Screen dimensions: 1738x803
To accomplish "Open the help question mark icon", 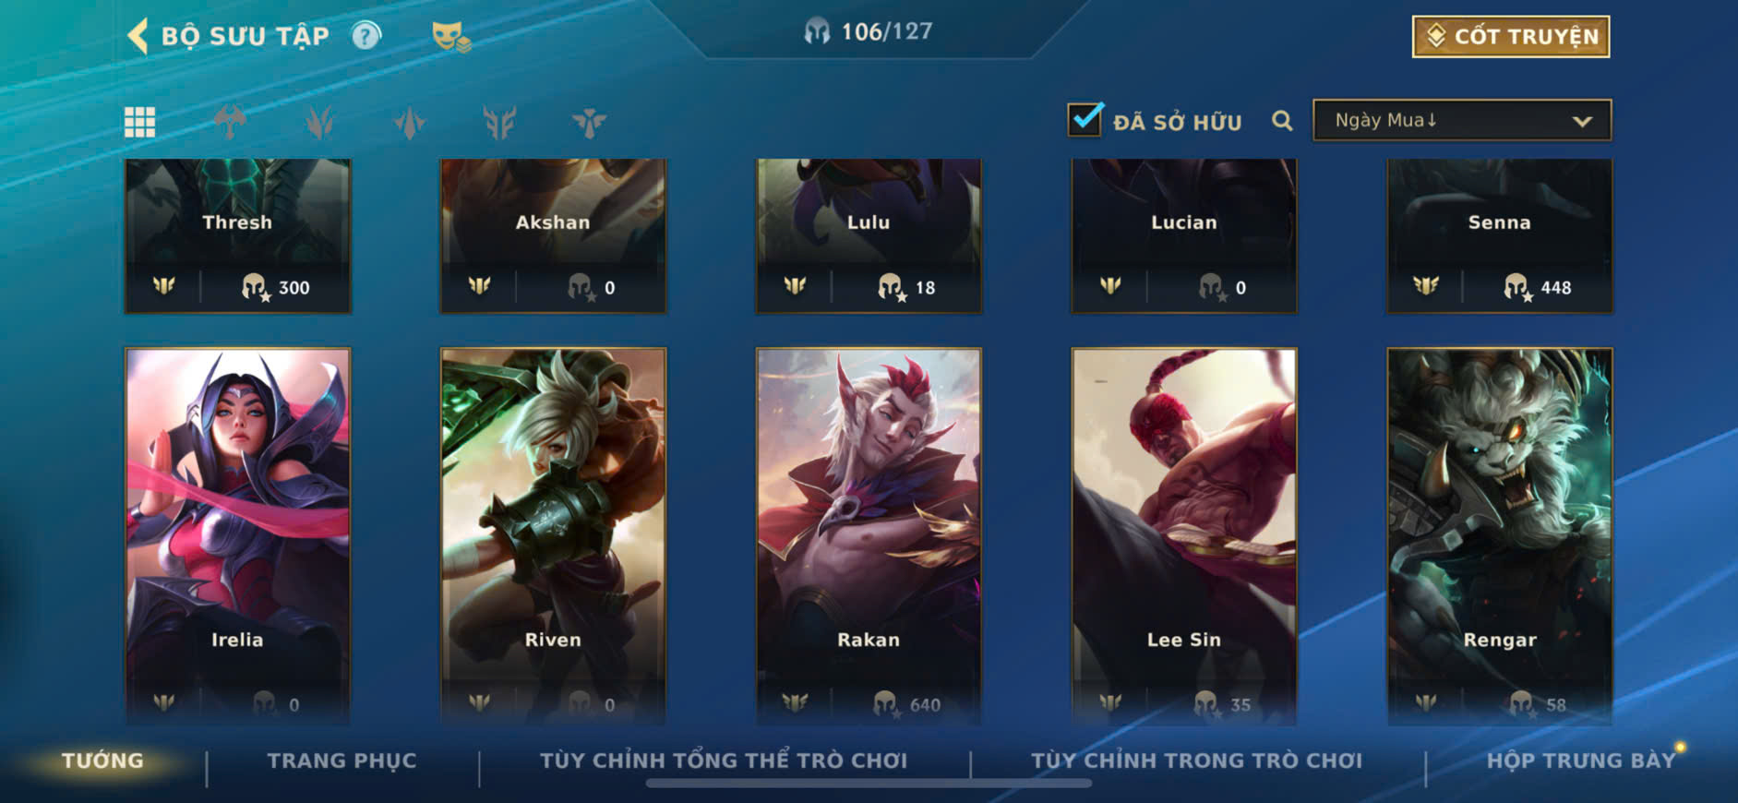I will [x=366, y=36].
